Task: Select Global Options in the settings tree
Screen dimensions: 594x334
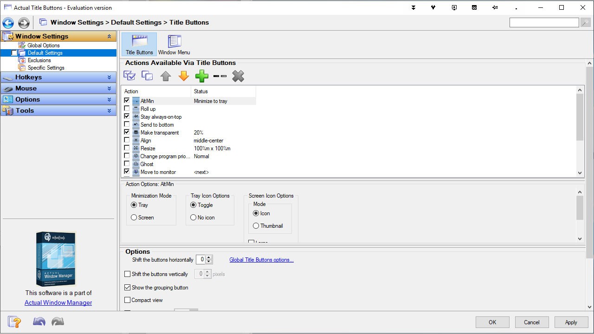Action: tap(44, 45)
